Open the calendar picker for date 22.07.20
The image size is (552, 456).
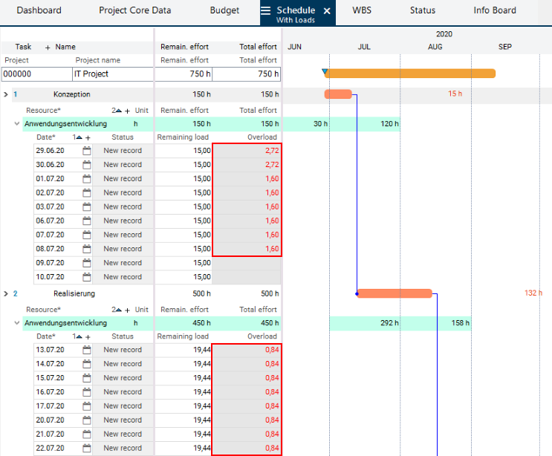coord(86,448)
